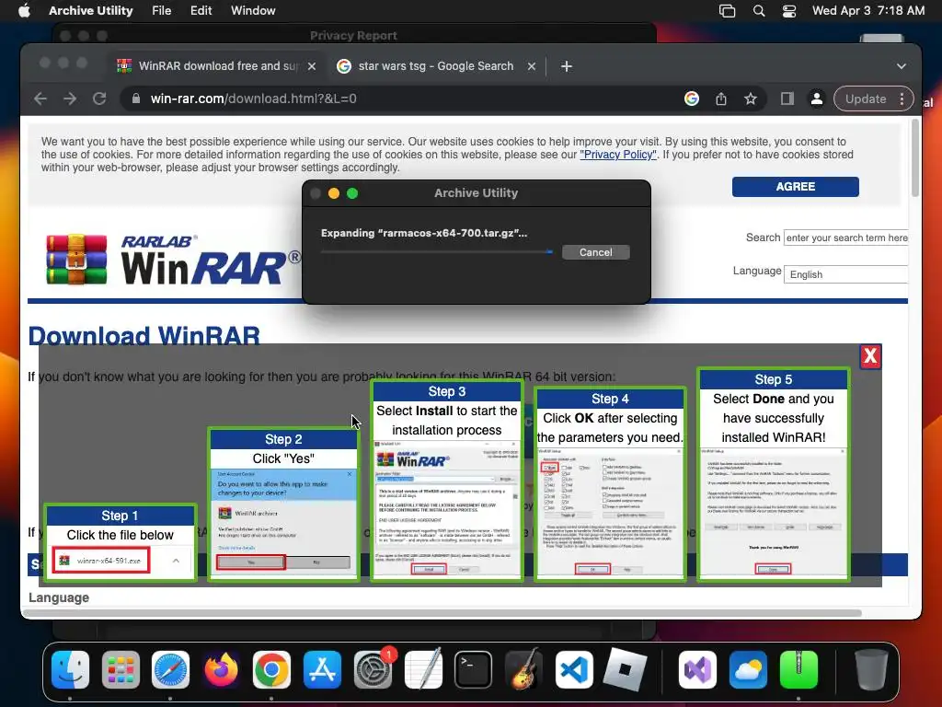Click the Step 4 OK thumbnail

coord(610,484)
